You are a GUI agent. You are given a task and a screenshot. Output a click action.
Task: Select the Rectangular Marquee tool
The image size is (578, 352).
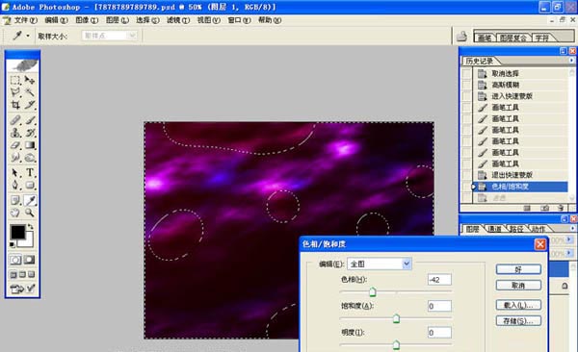pyautogui.click(x=15, y=80)
